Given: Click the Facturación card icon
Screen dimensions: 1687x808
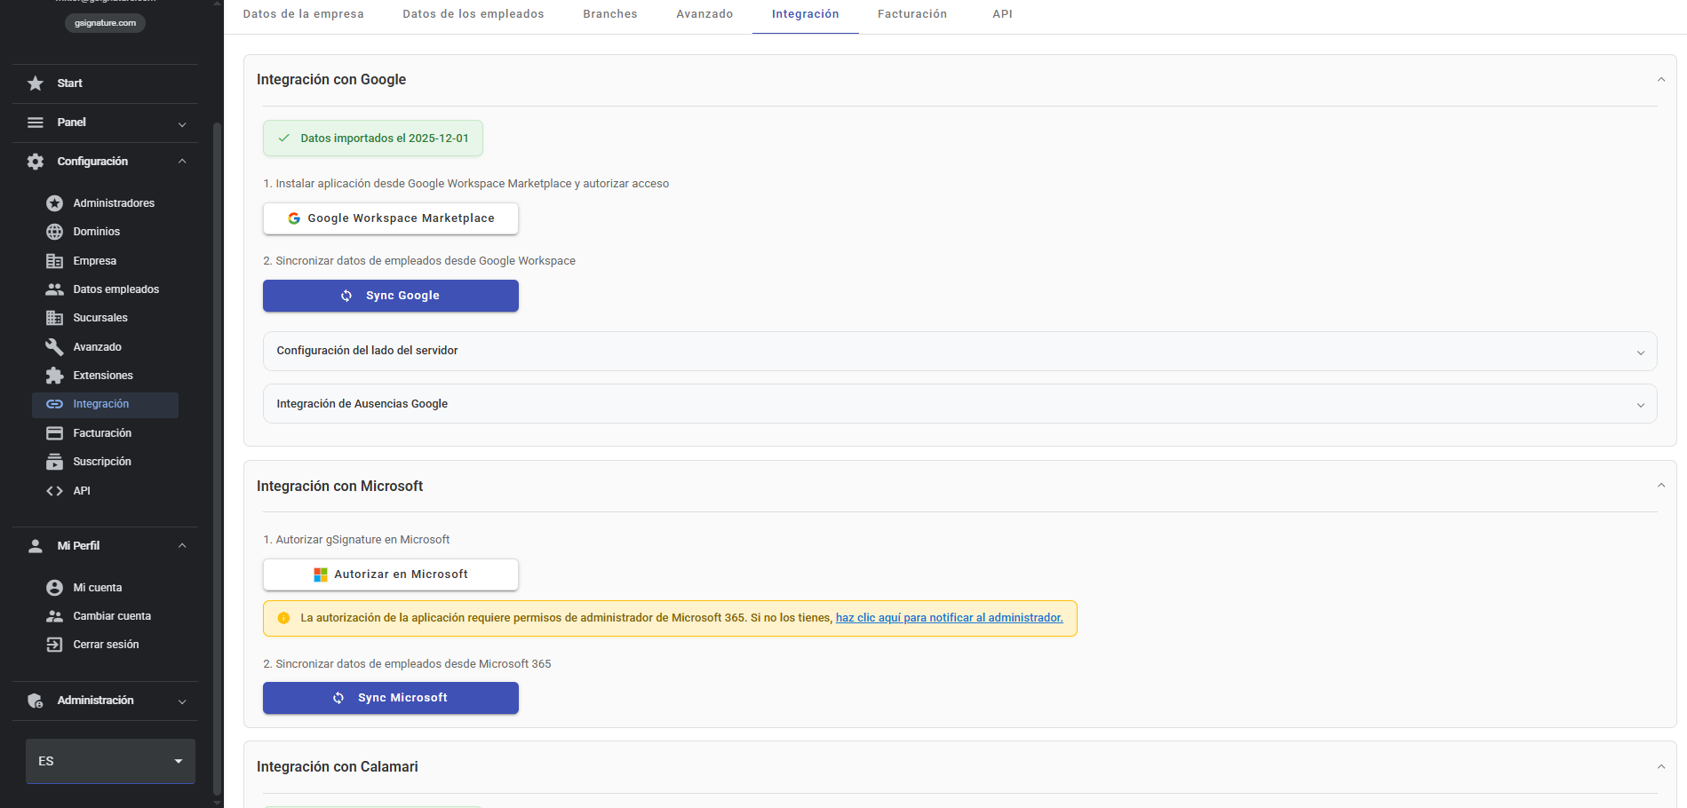Looking at the screenshot, I should pyautogui.click(x=54, y=433).
